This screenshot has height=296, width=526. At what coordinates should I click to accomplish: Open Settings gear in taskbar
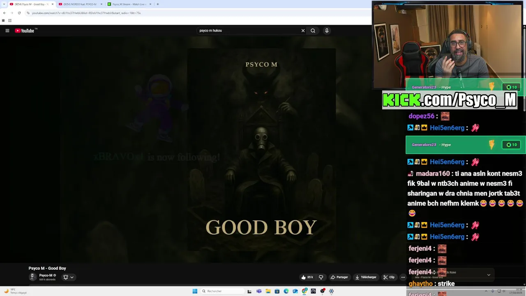[331, 291]
